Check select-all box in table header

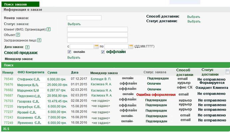pos(227,72)
